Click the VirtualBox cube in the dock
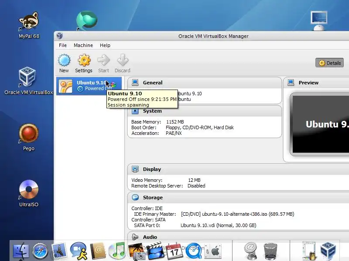This screenshot has width=349, height=261. (328, 251)
